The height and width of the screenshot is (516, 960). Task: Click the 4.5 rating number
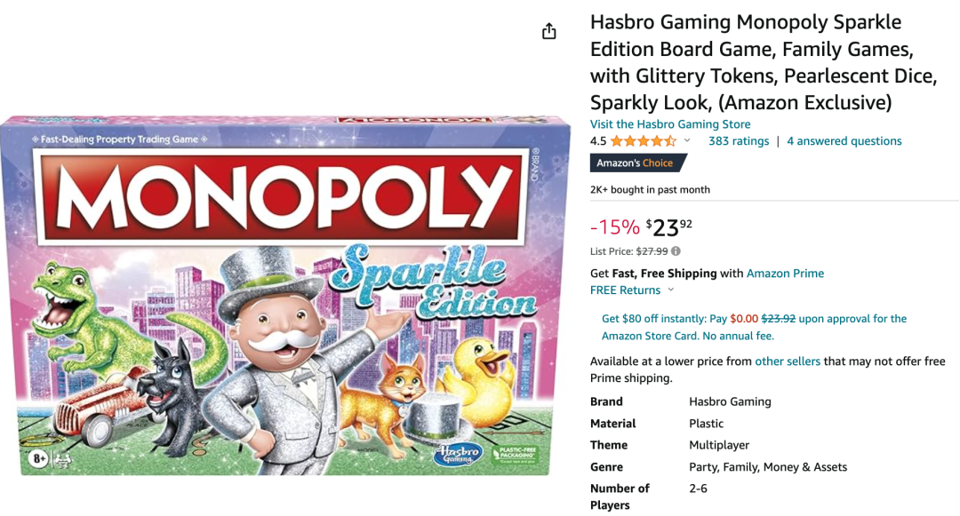point(598,141)
